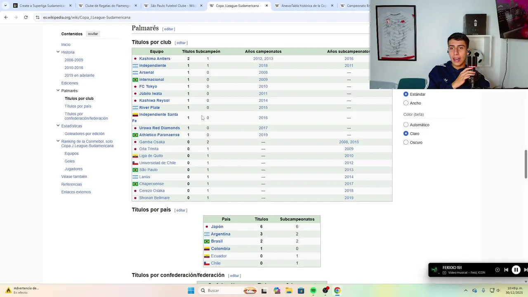Open site information icon beside the URL

click(x=38, y=17)
